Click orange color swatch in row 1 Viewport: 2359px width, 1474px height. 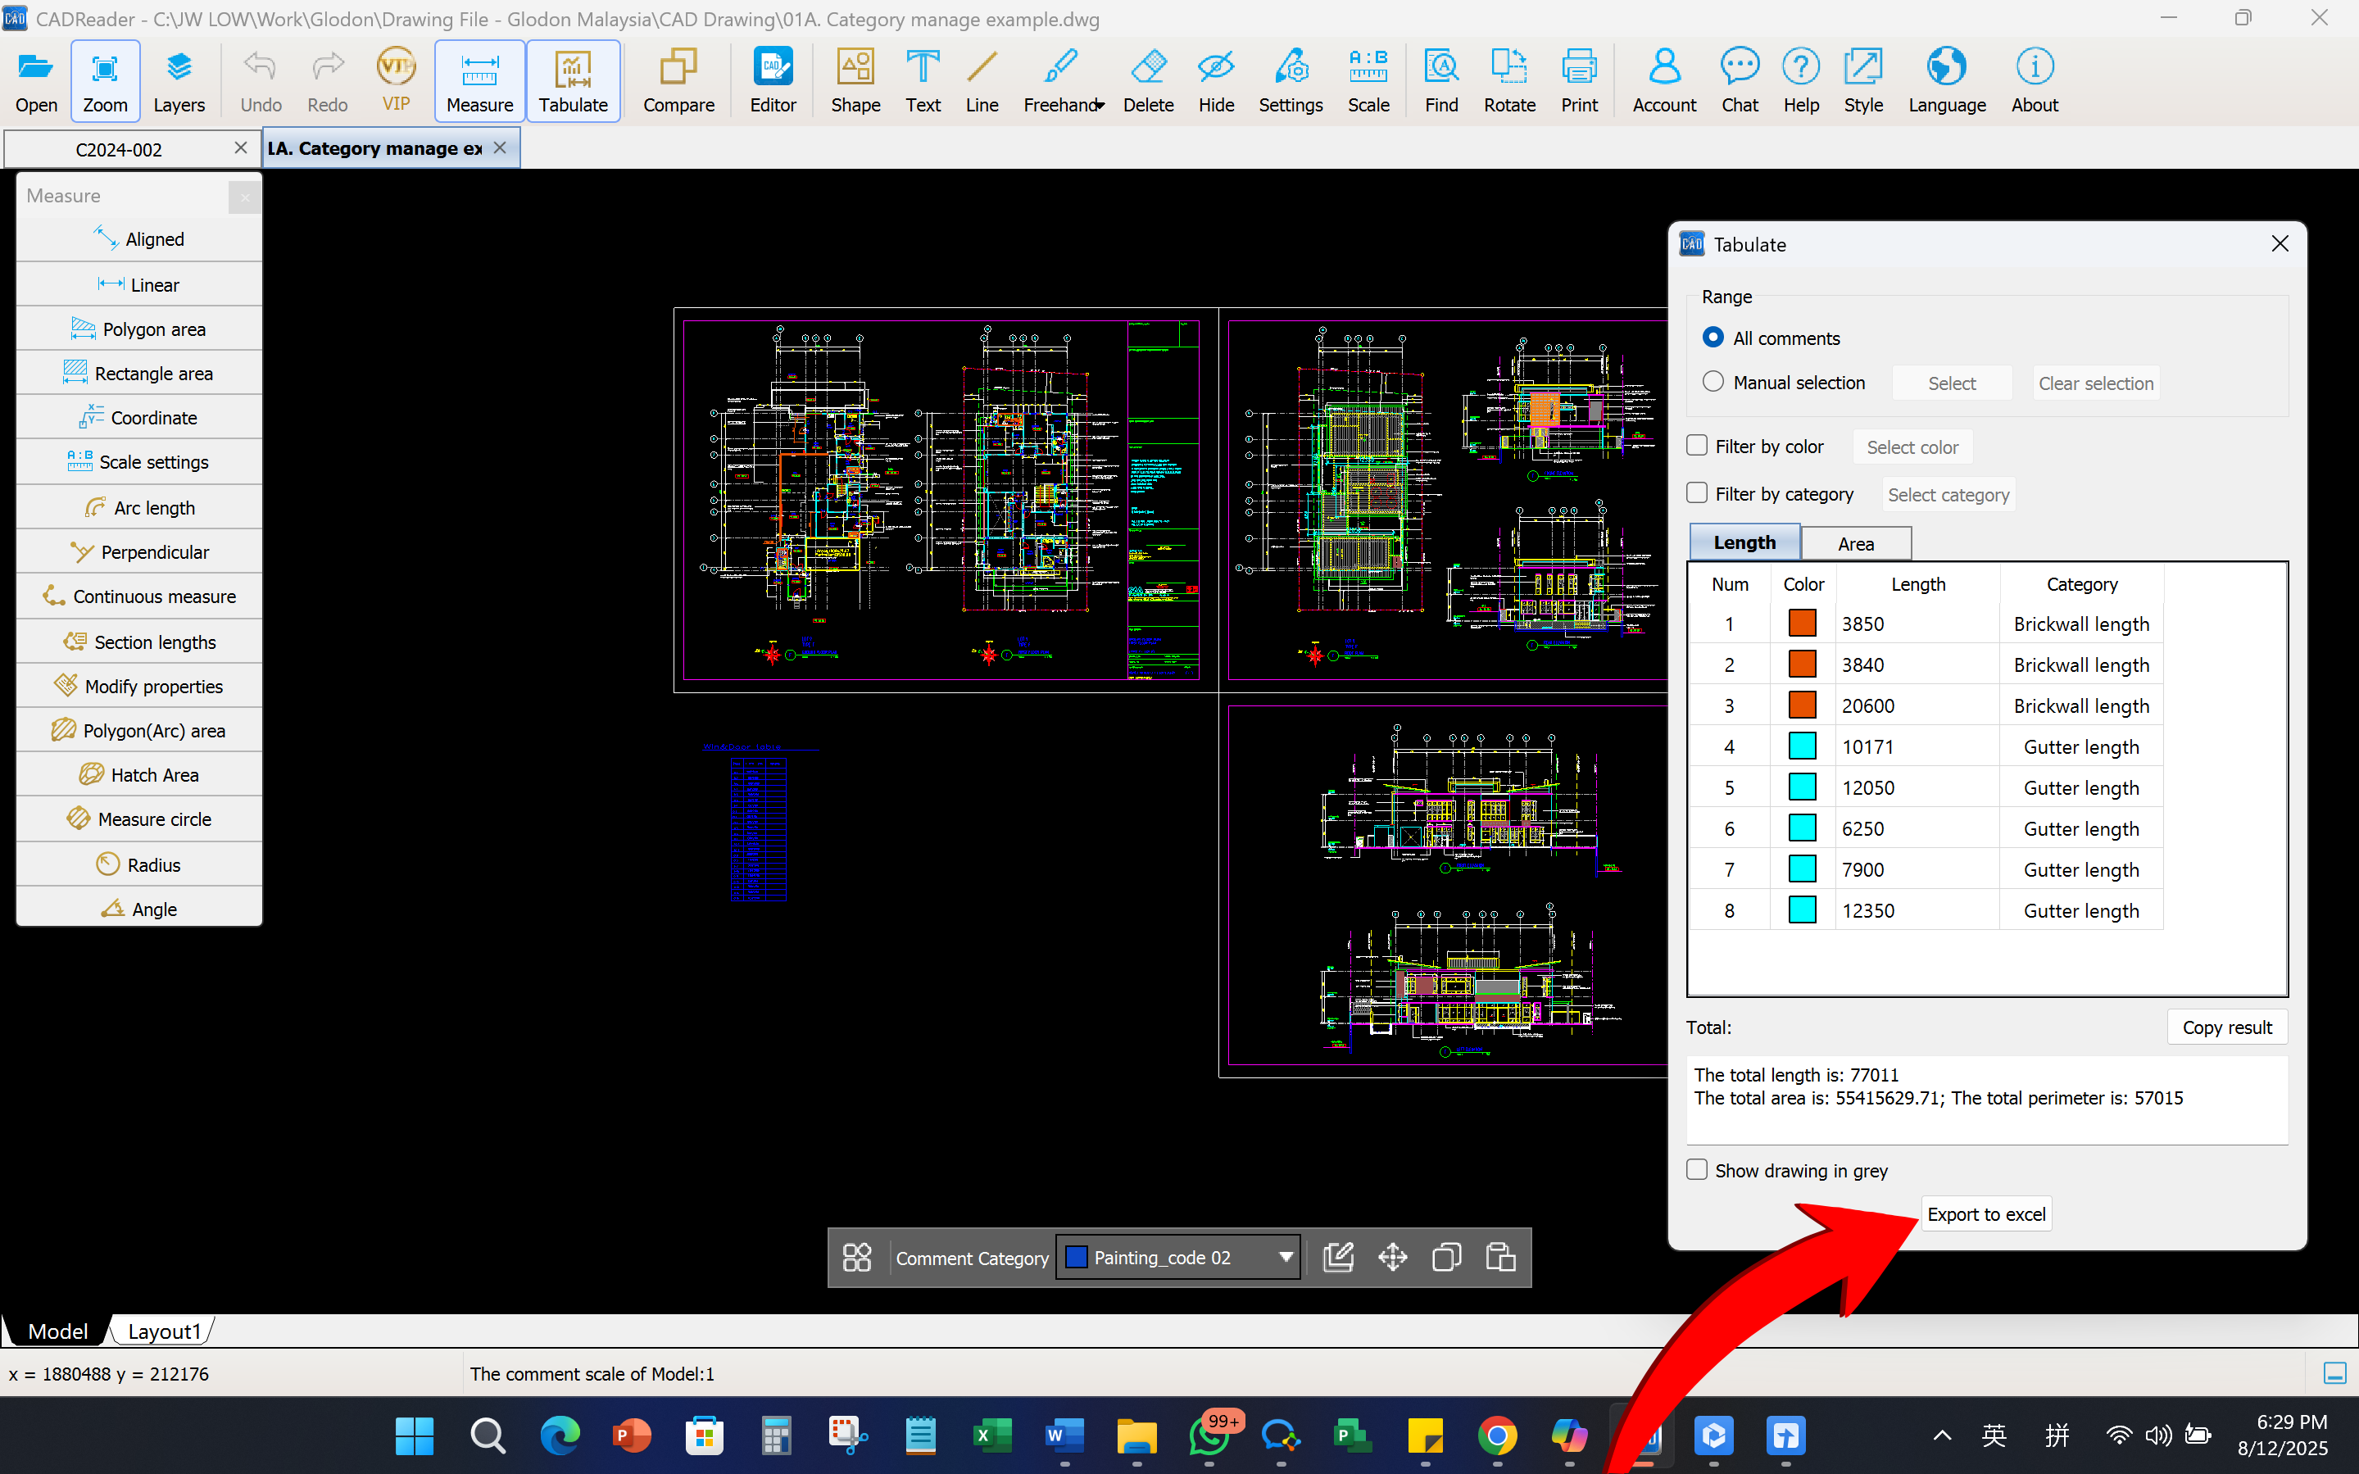click(x=1803, y=623)
